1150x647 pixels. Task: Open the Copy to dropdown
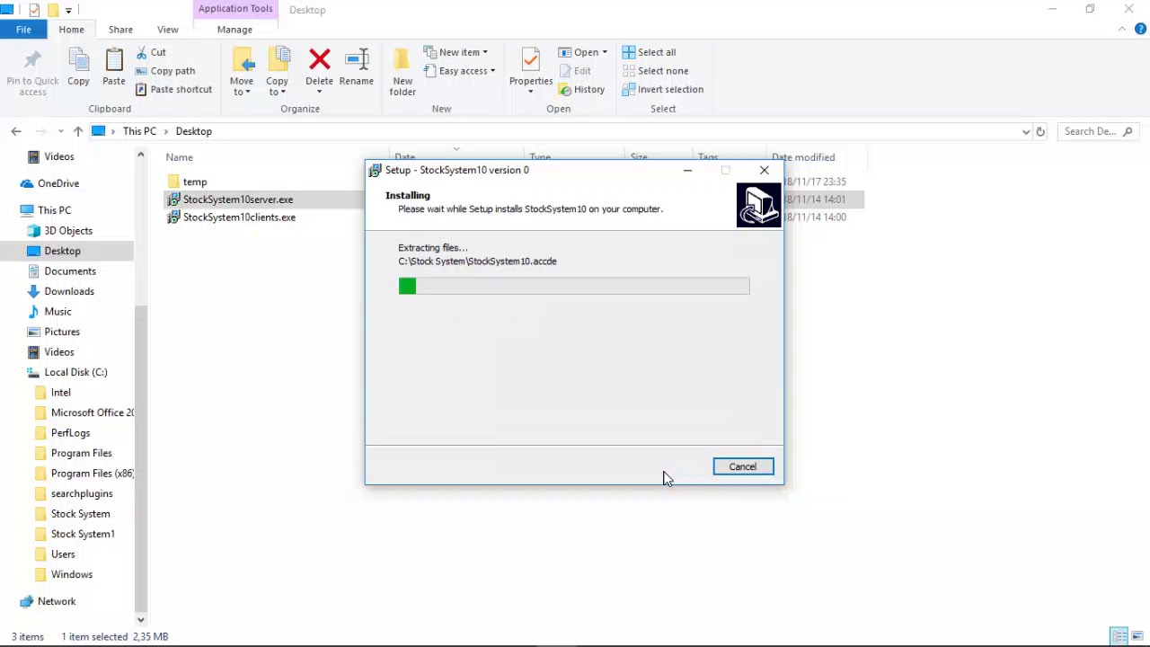click(x=277, y=86)
